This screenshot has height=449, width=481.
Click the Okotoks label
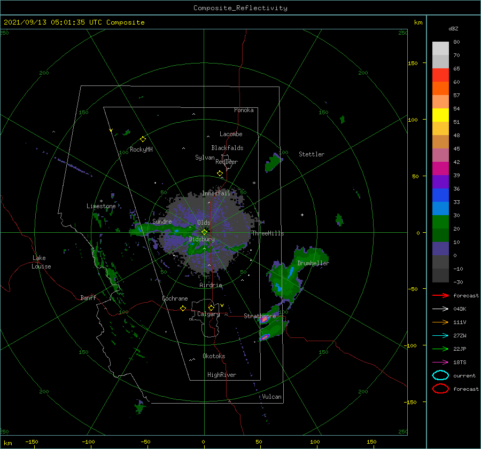[x=214, y=356]
